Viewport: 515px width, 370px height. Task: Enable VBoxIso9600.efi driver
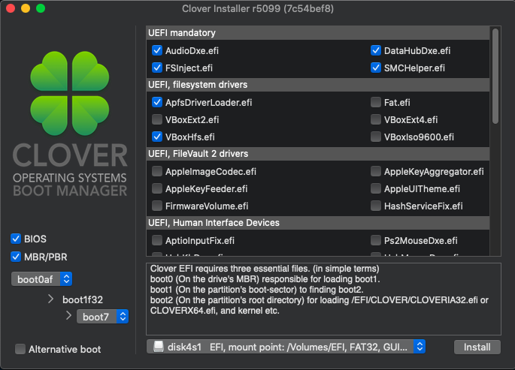376,137
